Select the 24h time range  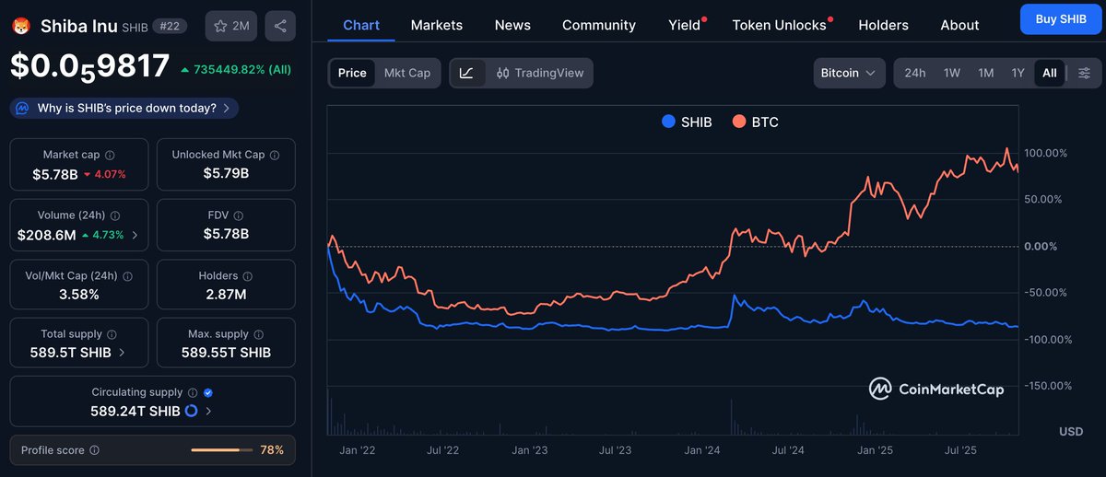[x=915, y=73]
